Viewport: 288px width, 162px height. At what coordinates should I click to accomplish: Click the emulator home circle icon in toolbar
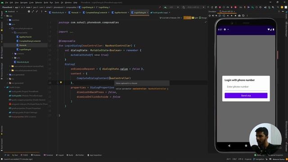pos(231,16)
